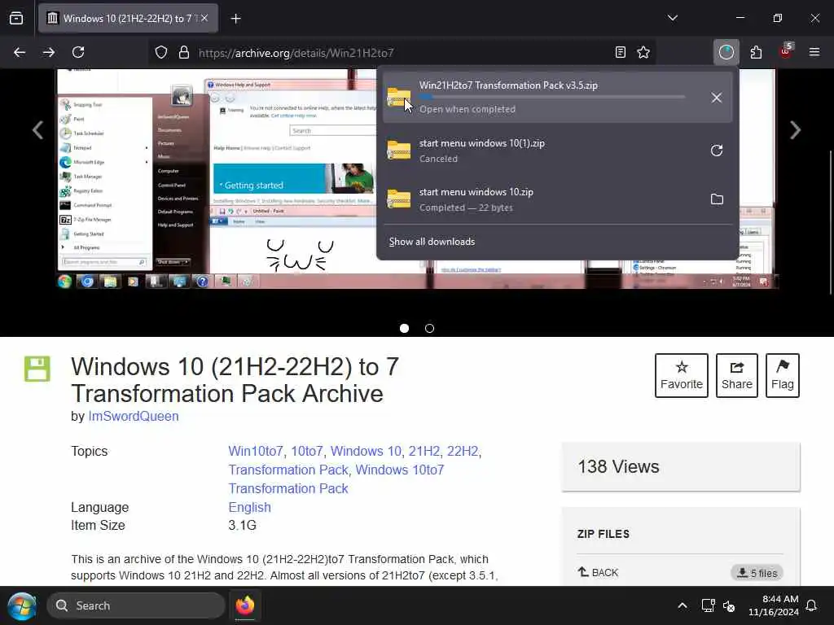
Task: Open the English language link
Action: pyautogui.click(x=250, y=507)
